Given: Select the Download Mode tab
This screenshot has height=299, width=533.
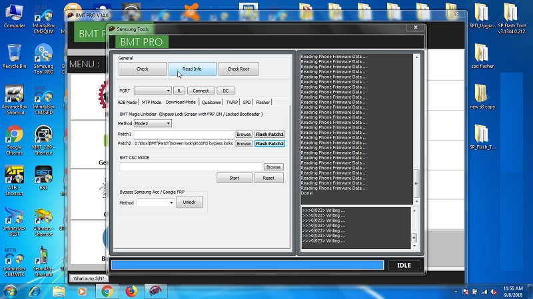Looking at the screenshot, I should pyautogui.click(x=181, y=102).
